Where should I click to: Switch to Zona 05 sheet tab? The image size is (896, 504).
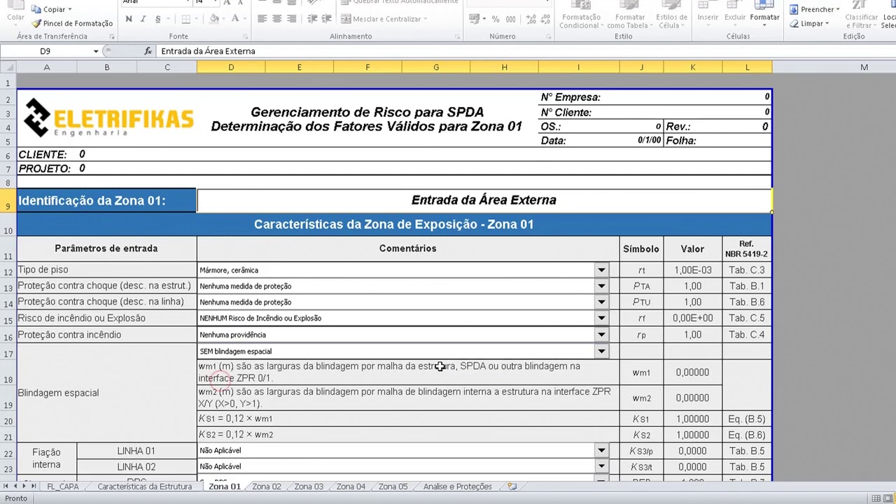[x=393, y=486]
